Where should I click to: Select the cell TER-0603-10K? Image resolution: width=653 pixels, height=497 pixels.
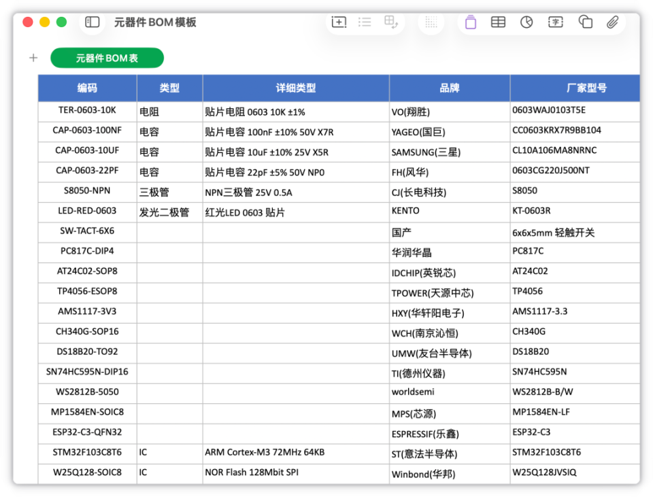[88, 112]
